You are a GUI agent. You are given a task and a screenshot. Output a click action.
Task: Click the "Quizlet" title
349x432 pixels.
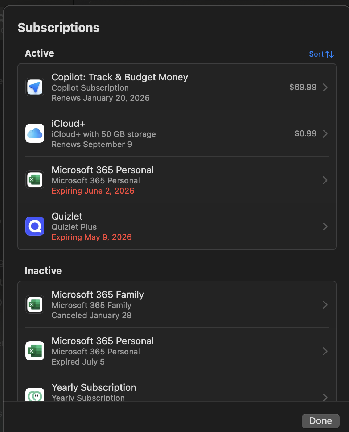[67, 216]
